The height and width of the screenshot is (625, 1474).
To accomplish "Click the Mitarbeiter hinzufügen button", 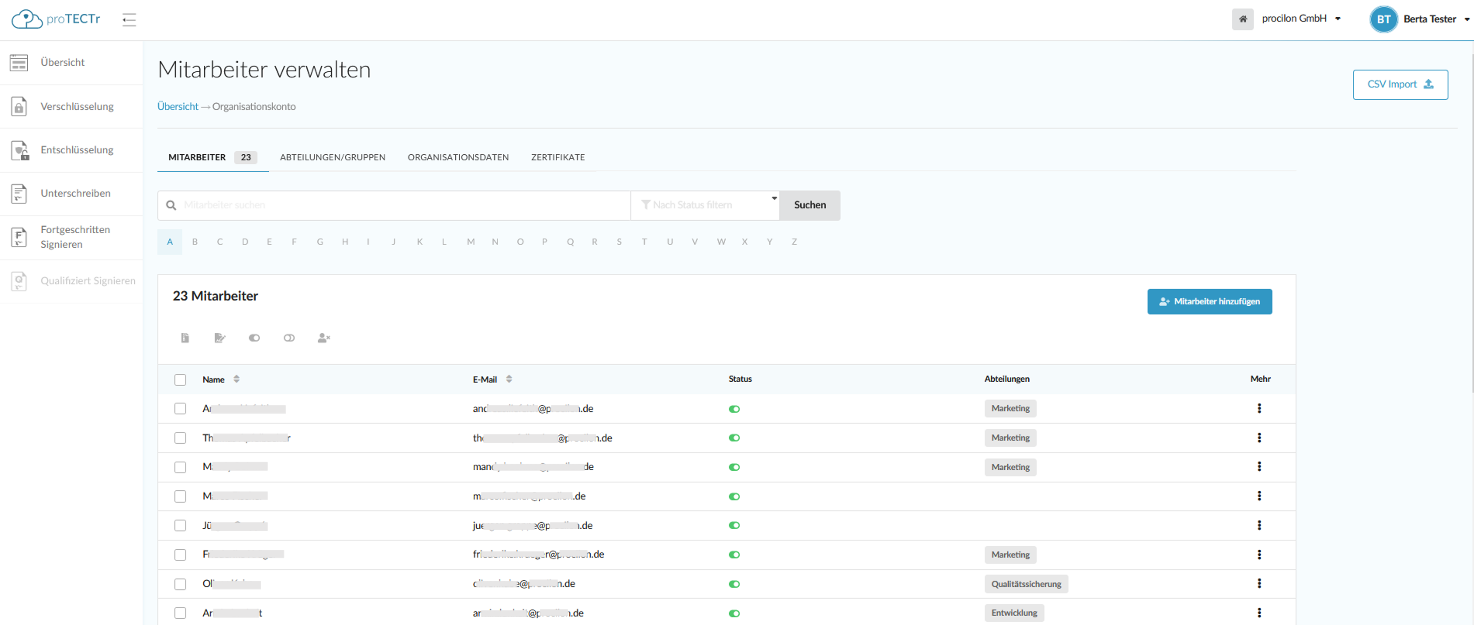I will 1209,301.
